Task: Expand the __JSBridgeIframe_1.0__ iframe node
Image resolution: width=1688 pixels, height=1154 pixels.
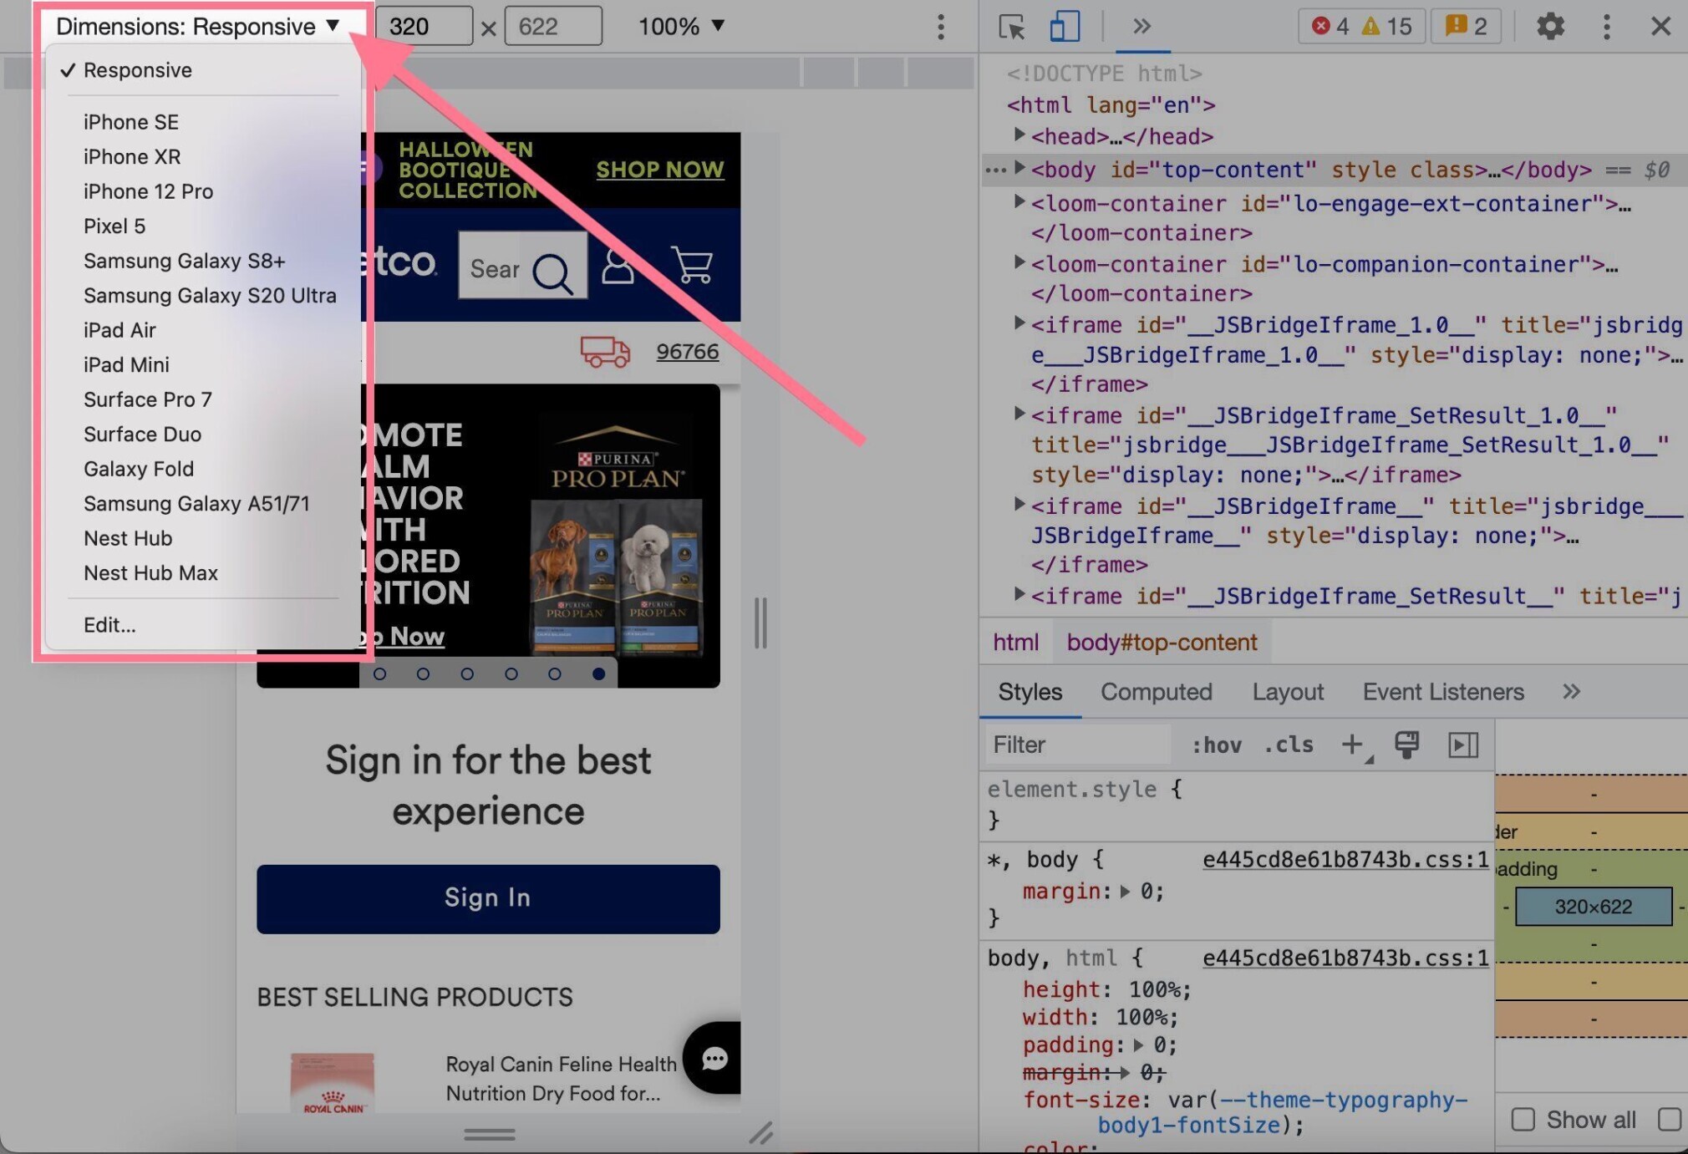Action: pos(1019,322)
